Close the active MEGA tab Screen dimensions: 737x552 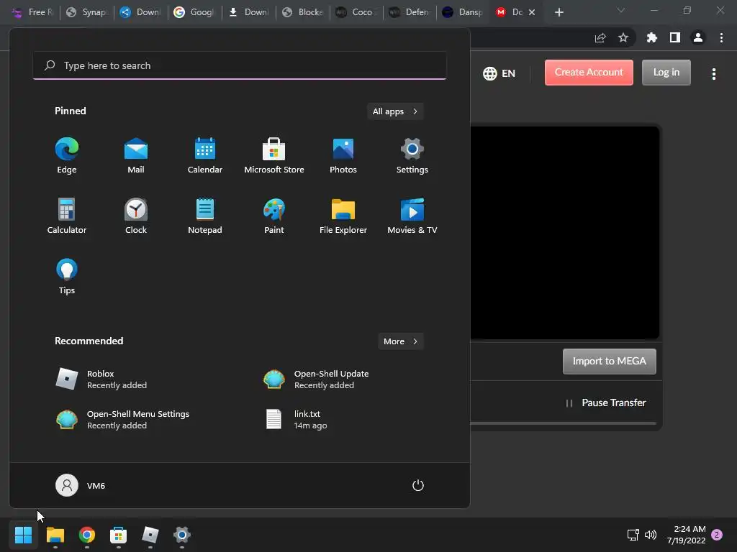(x=532, y=12)
